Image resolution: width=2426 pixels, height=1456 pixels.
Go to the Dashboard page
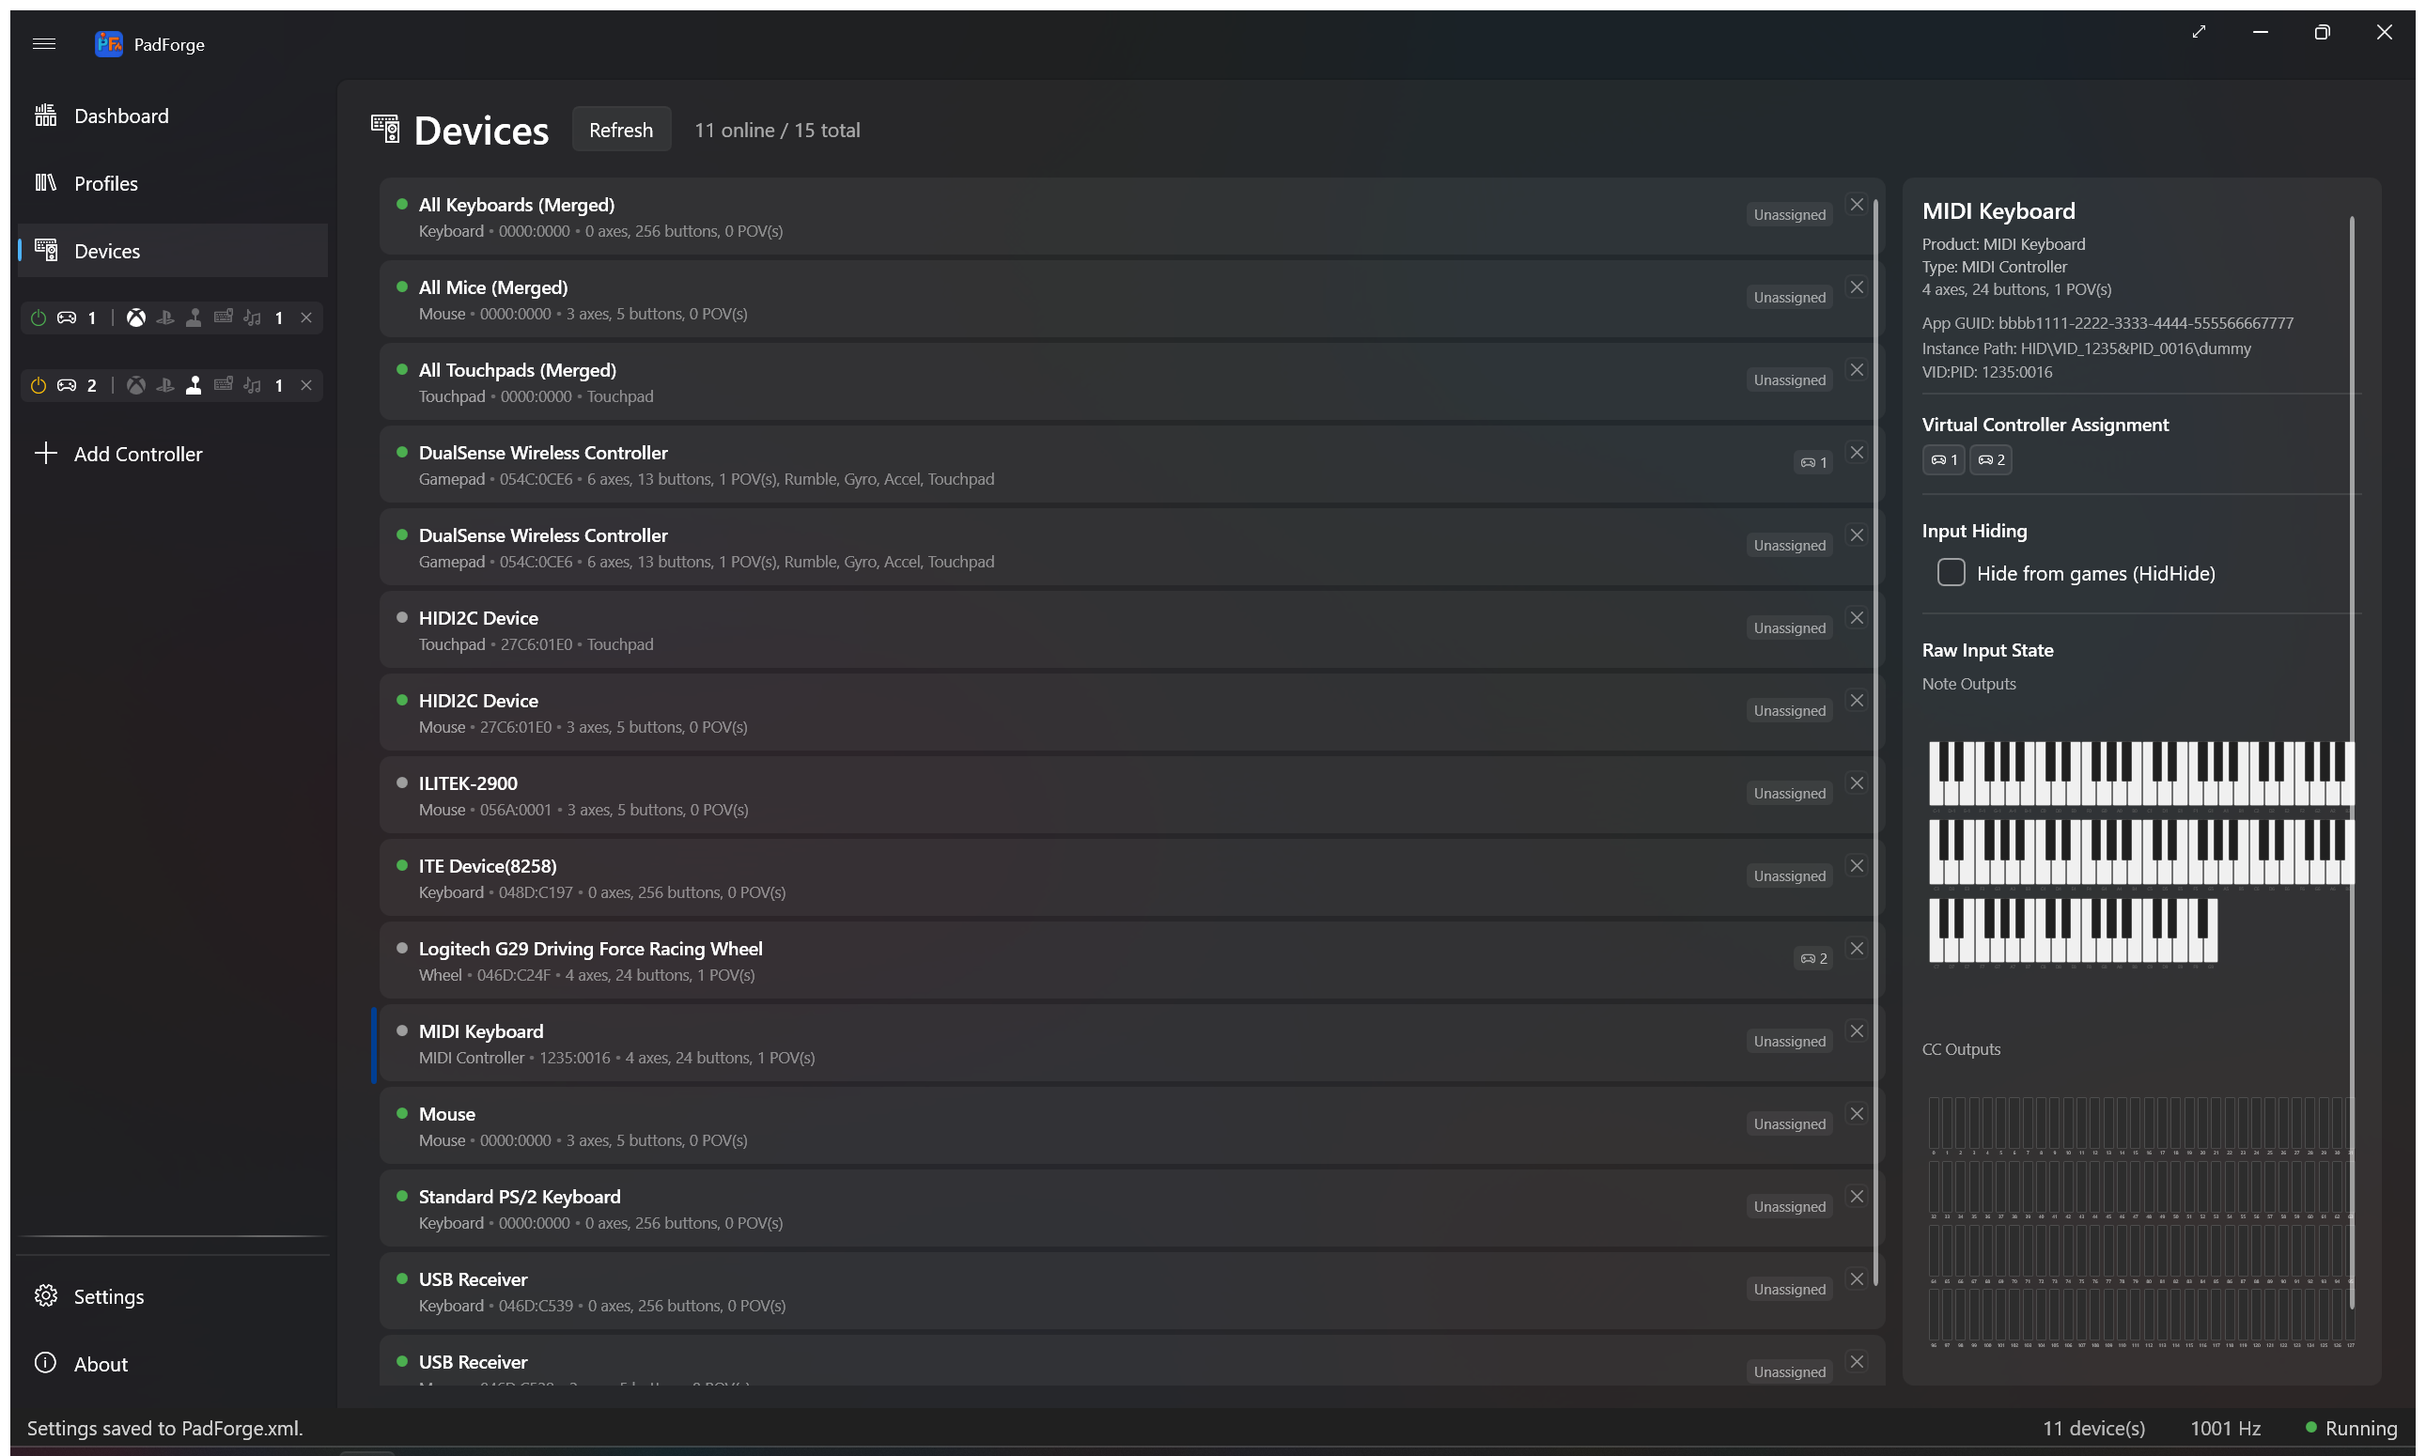(173, 116)
